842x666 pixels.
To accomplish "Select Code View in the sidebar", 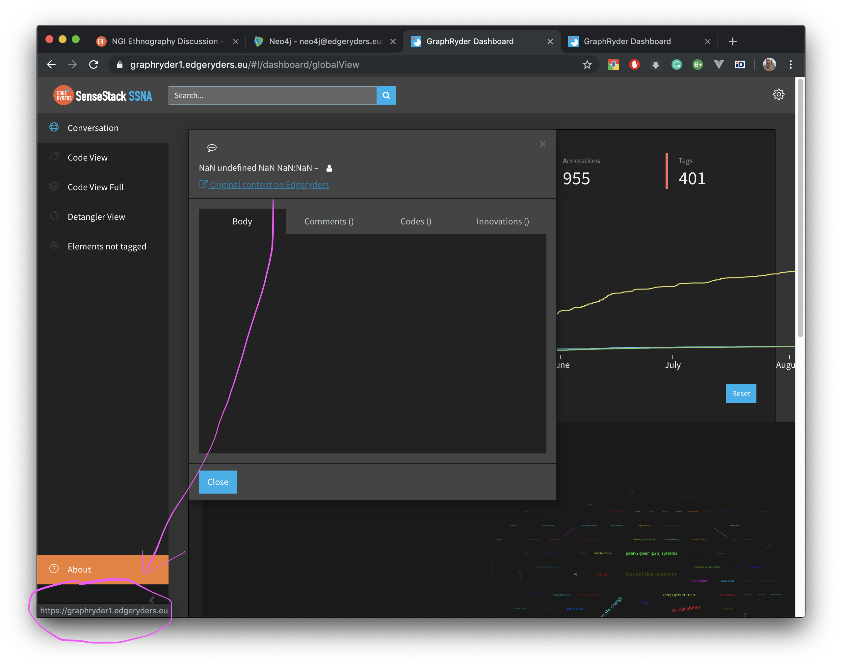I will click(x=103, y=158).
